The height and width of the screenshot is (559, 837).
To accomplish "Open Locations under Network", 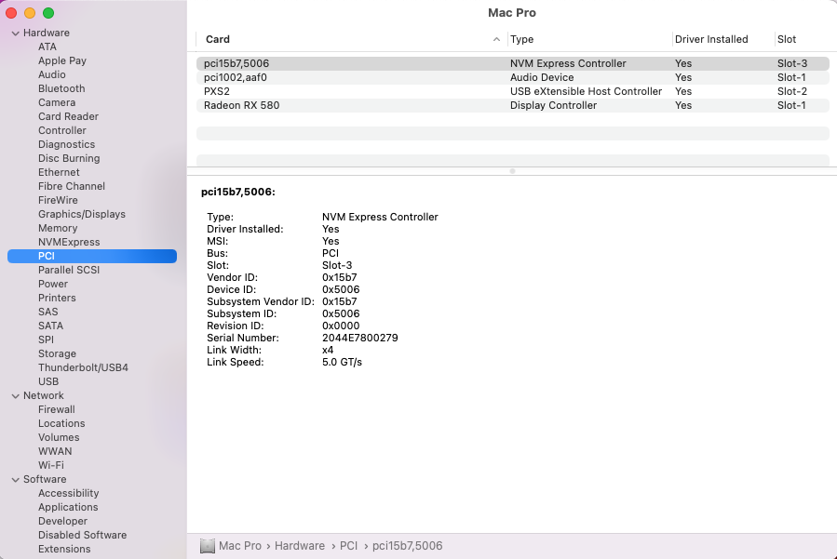I will click(61, 423).
